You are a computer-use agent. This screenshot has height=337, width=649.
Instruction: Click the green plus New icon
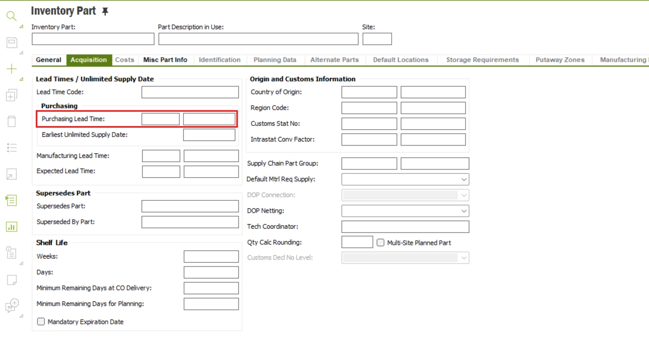click(12, 69)
